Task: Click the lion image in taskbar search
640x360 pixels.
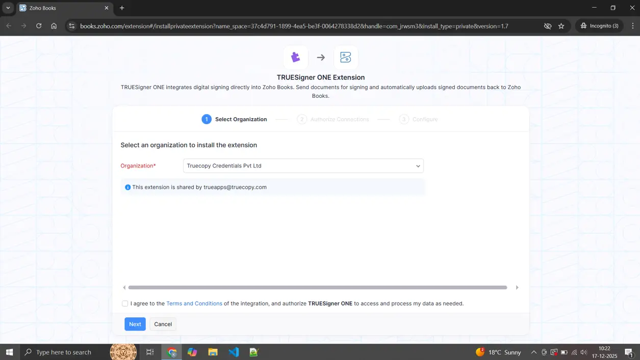Action: 123,352
